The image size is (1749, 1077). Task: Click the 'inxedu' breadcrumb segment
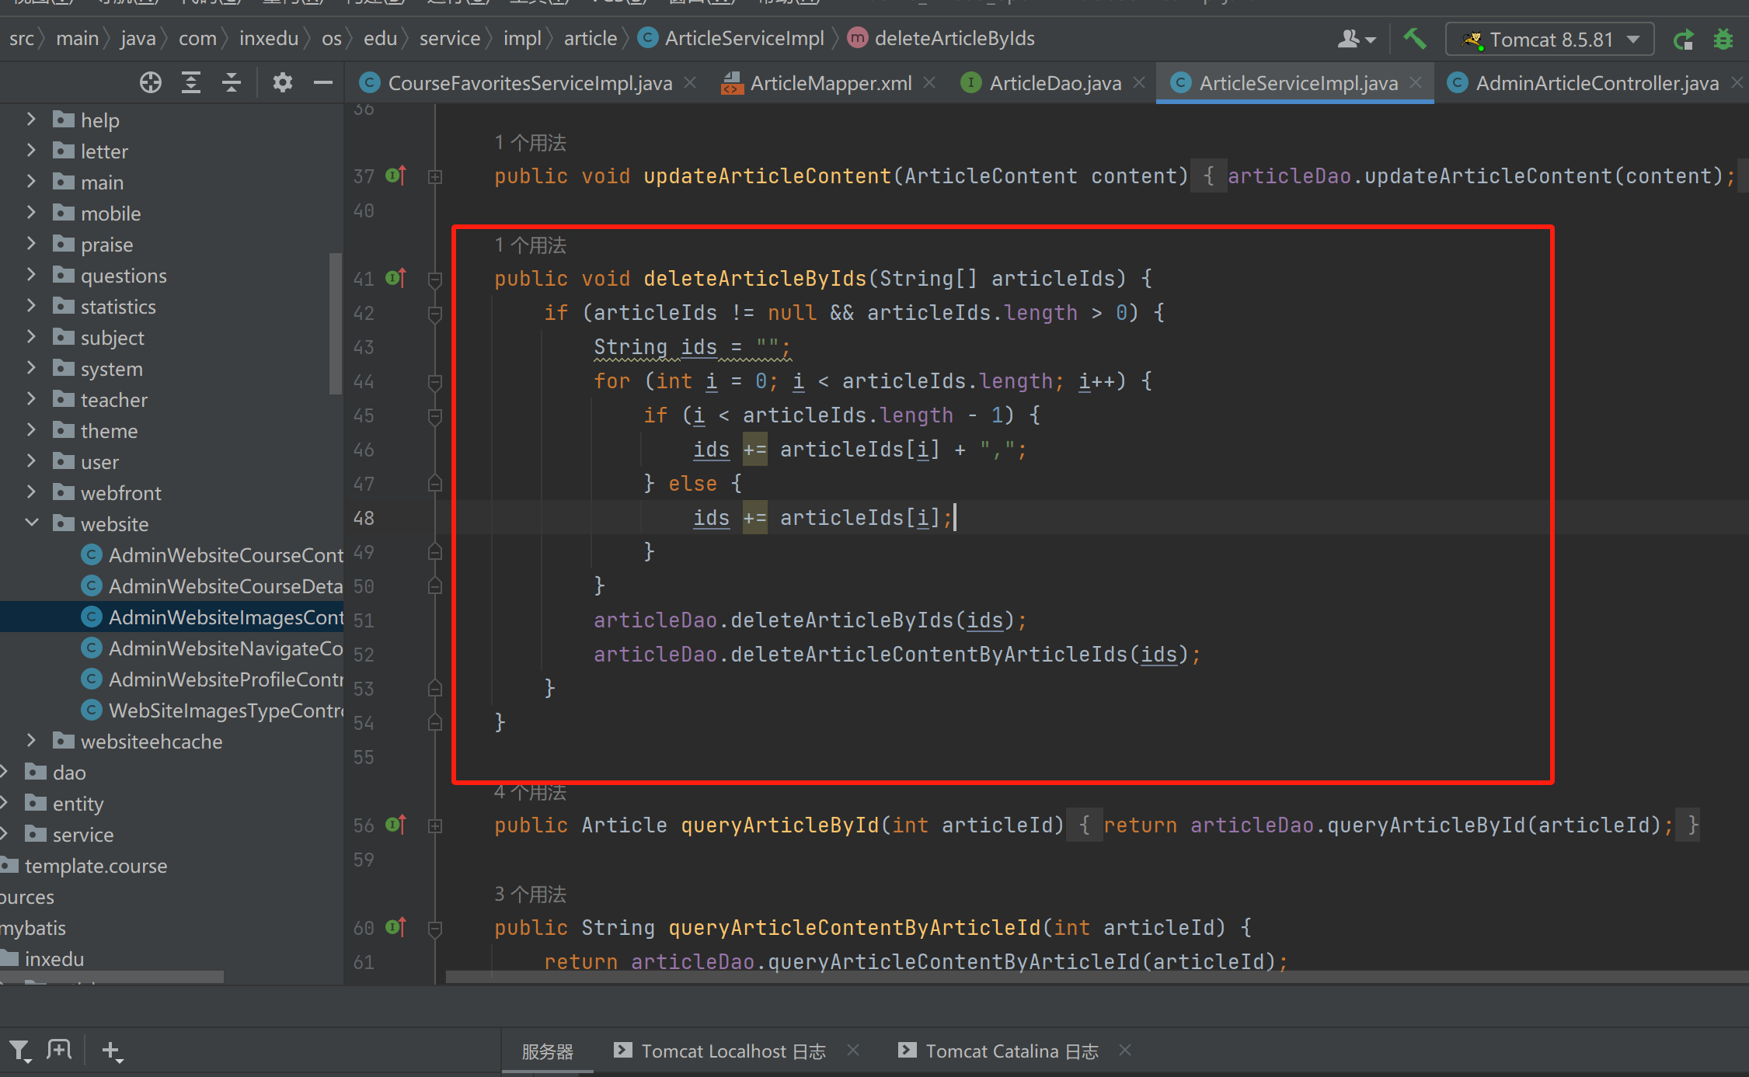[269, 38]
